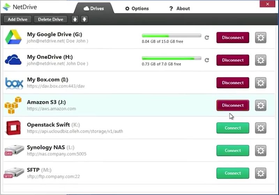Disconnect My Google Drive (G:)
This screenshot has width=279, height=195.
coord(233,38)
